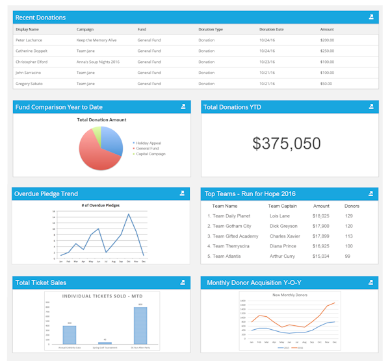The image size is (390, 361).
Task: Click export icon on Monthly Donor Acquisition
Action: pyautogui.click(x=370, y=282)
